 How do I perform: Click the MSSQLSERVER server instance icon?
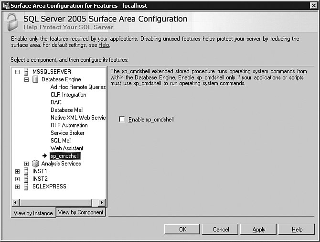(x=26, y=72)
